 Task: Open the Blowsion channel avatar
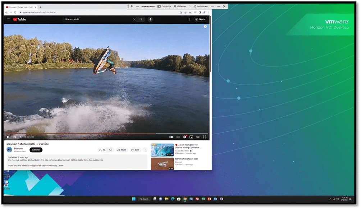[9, 150]
